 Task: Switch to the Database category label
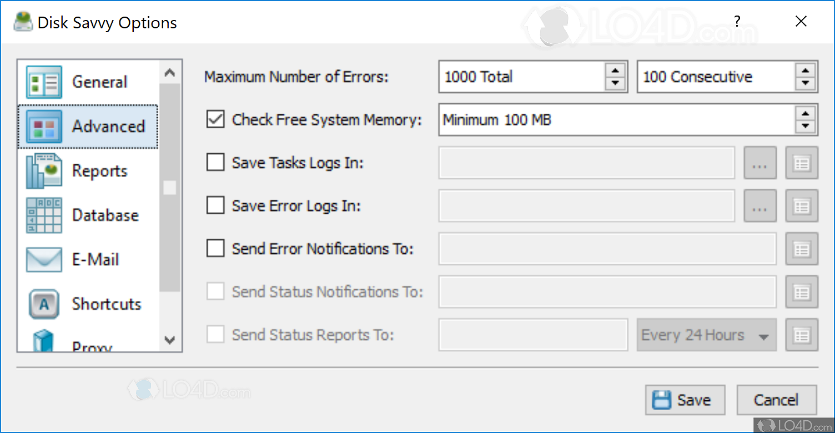(x=105, y=215)
